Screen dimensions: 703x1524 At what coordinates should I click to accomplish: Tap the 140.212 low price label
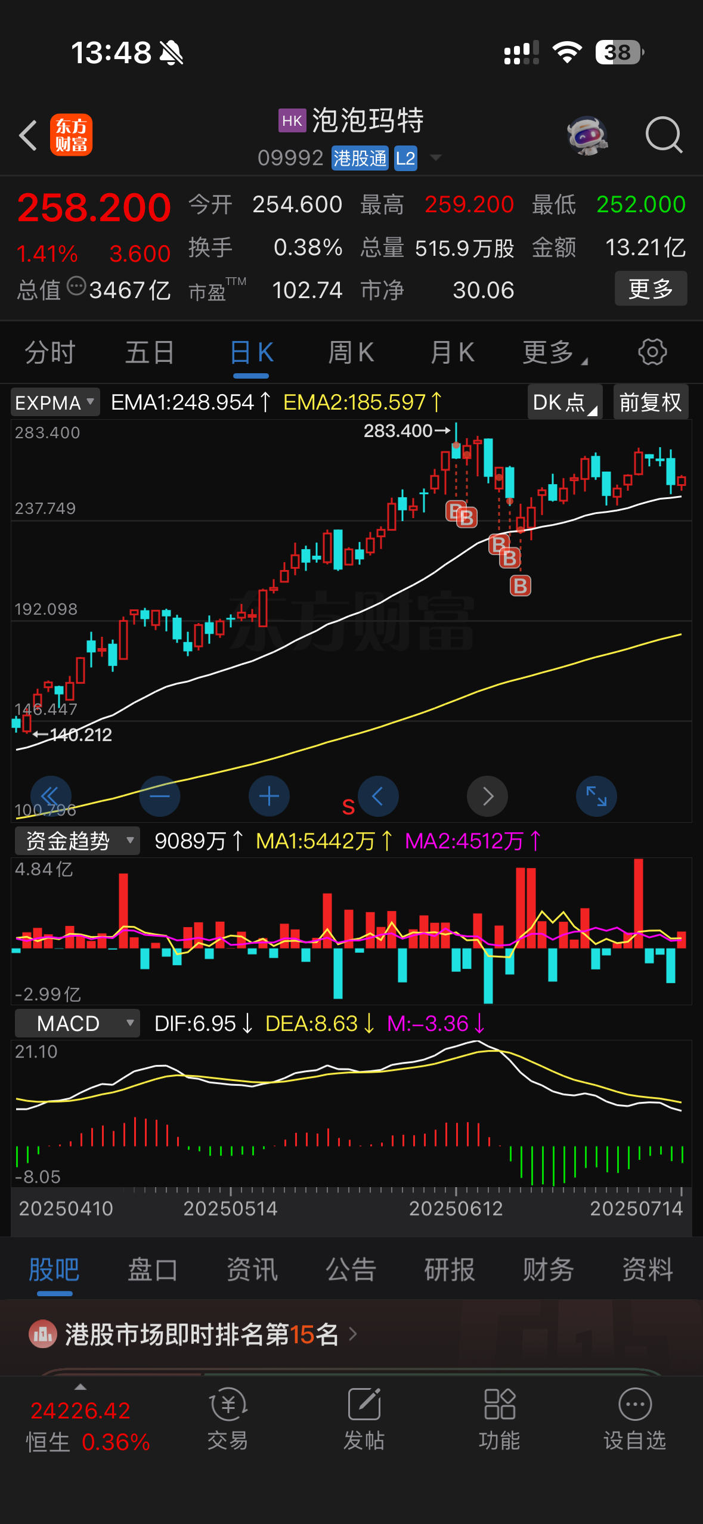click(81, 735)
